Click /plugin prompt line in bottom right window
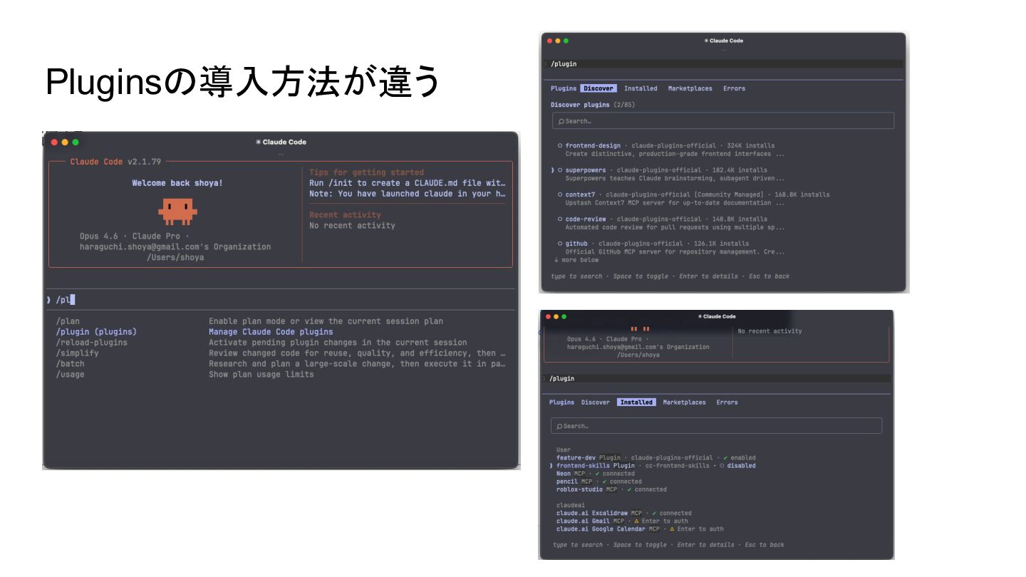The width and height of the screenshot is (1026, 577). (x=716, y=379)
